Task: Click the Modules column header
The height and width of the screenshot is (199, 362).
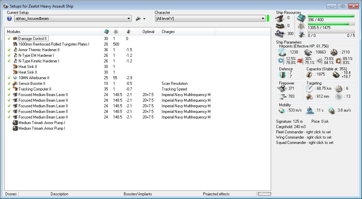Action: click(x=53, y=32)
